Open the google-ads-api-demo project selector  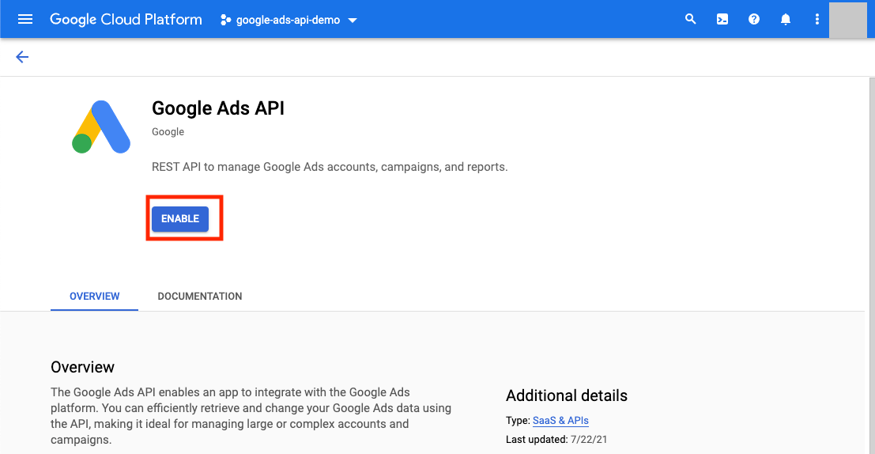tap(289, 20)
